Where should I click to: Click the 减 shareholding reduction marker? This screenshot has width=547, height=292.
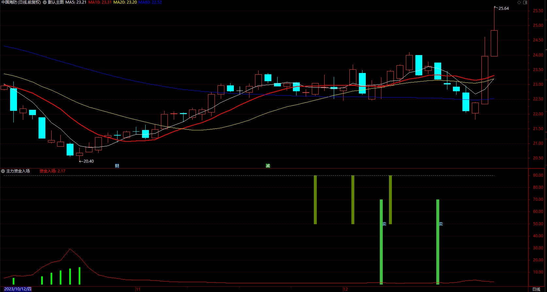coord(268,166)
